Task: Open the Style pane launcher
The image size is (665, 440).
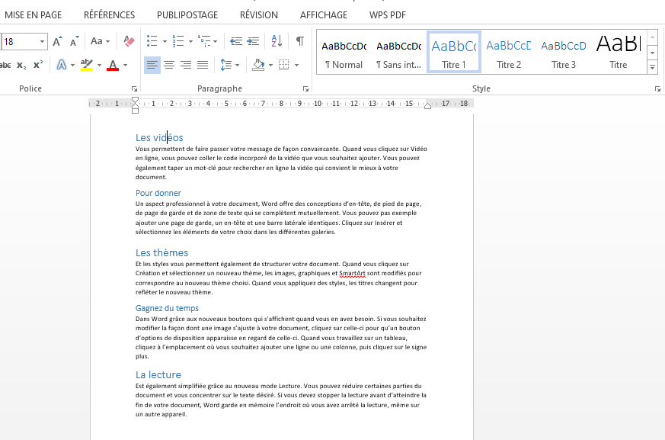Action: click(657, 88)
